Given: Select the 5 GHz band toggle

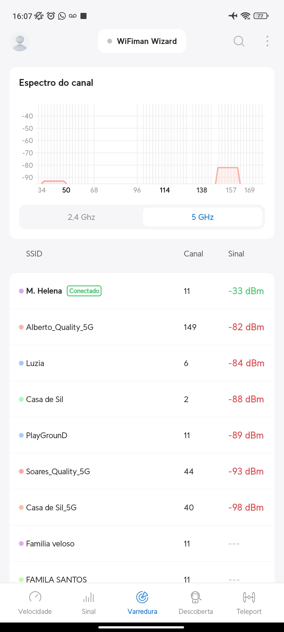Looking at the screenshot, I should coord(202,217).
